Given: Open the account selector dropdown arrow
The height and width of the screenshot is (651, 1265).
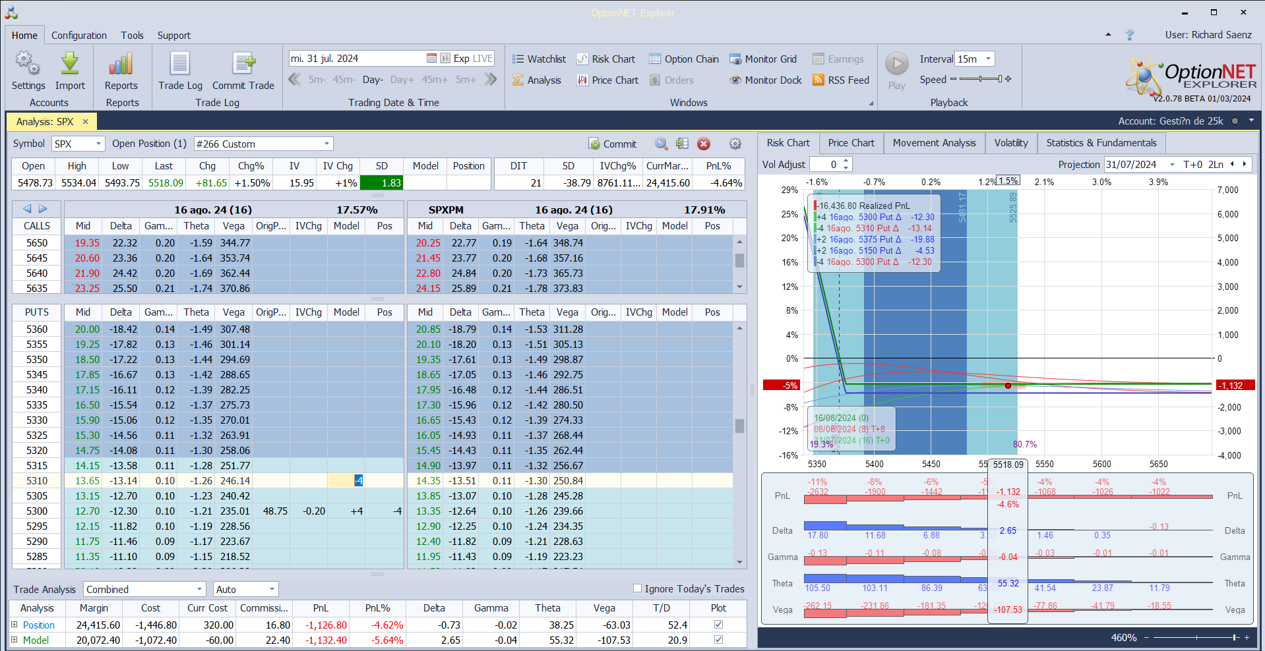Looking at the screenshot, I should tap(1251, 121).
